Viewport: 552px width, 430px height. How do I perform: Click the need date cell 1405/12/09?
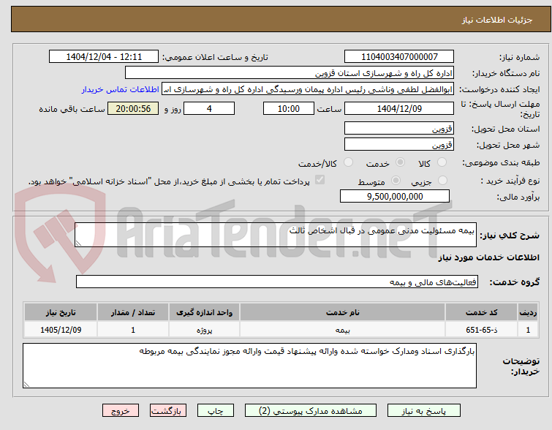click(61, 330)
